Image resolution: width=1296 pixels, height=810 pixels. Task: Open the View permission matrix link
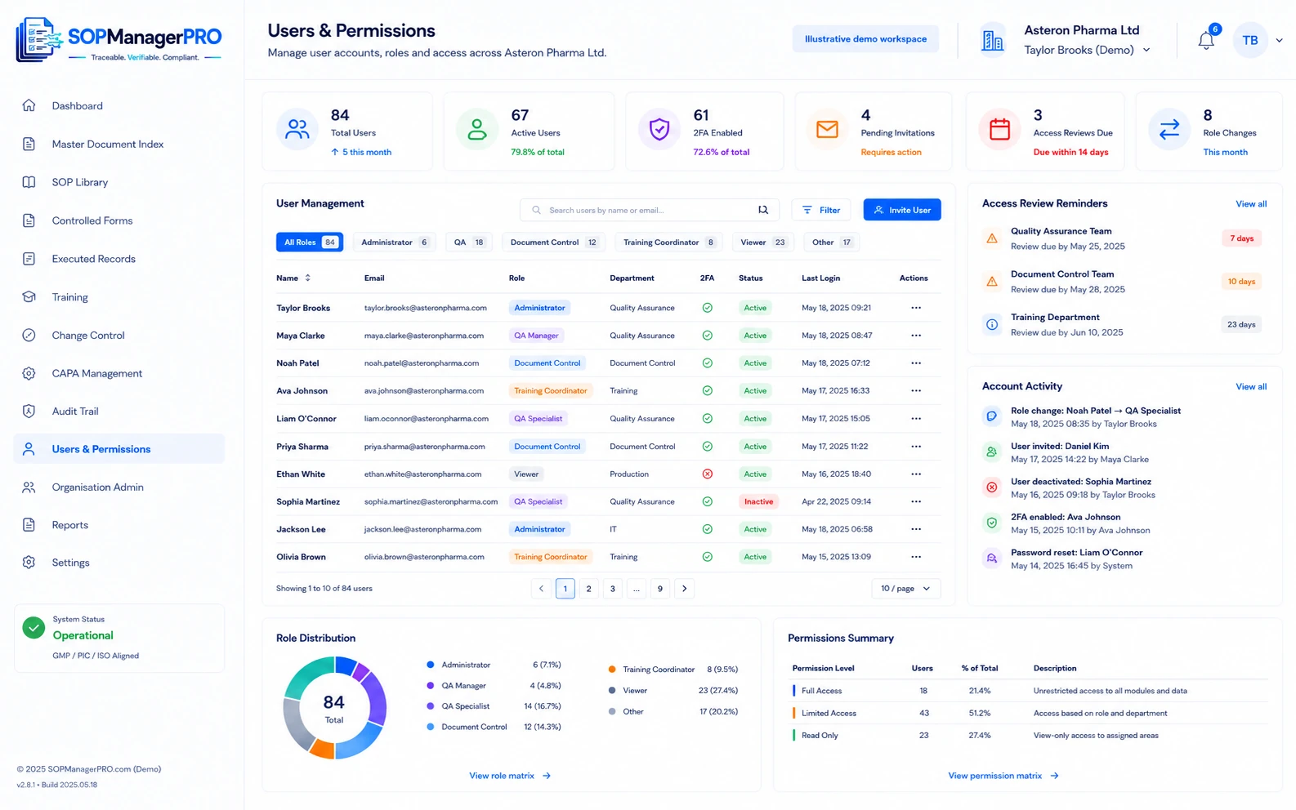[x=1003, y=776]
